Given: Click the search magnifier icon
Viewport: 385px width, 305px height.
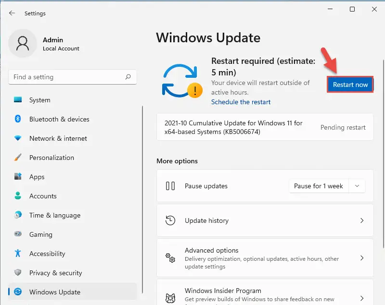Looking at the screenshot, I should pos(128,77).
